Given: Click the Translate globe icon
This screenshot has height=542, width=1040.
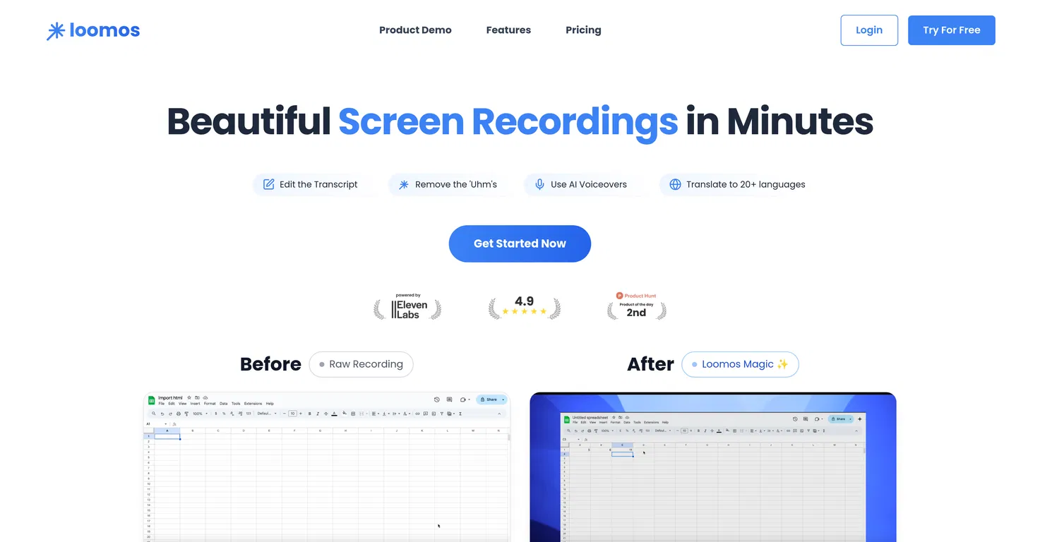Looking at the screenshot, I should [x=675, y=184].
